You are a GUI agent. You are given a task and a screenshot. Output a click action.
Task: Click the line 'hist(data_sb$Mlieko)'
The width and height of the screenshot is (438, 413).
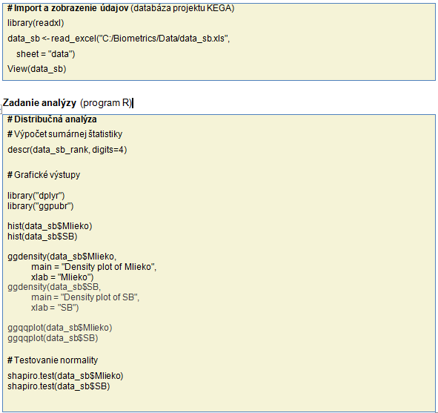pyautogui.click(x=50, y=226)
